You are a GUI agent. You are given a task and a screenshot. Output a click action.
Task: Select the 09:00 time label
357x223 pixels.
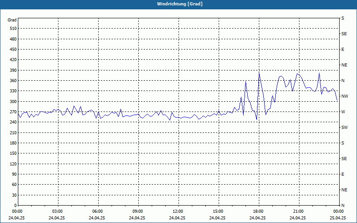[x=138, y=211]
